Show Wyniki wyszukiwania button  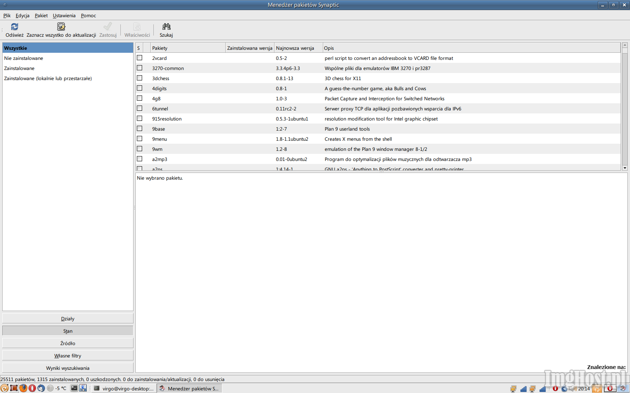coord(68,368)
